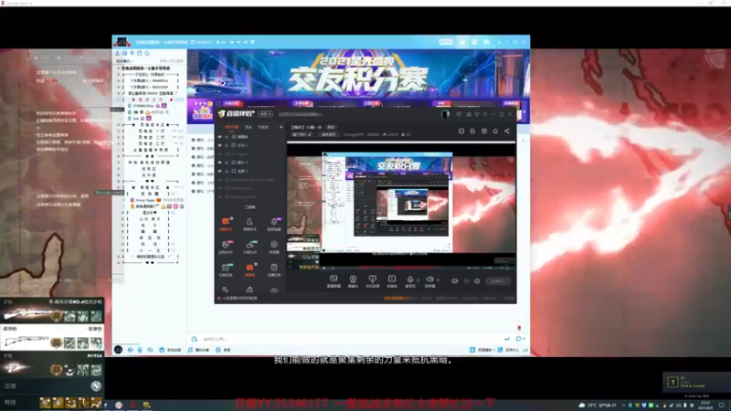Image resolution: width=731 pixels, height=411 pixels.
Task: Select the 三厅 channel in the tree
Action: [152, 144]
